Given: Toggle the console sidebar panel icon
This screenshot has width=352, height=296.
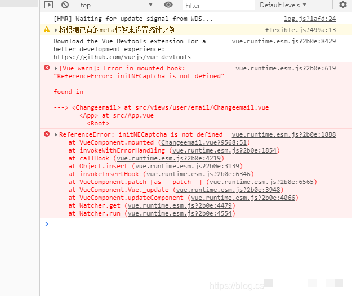Looking at the screenshot, I should pos(48,5).
